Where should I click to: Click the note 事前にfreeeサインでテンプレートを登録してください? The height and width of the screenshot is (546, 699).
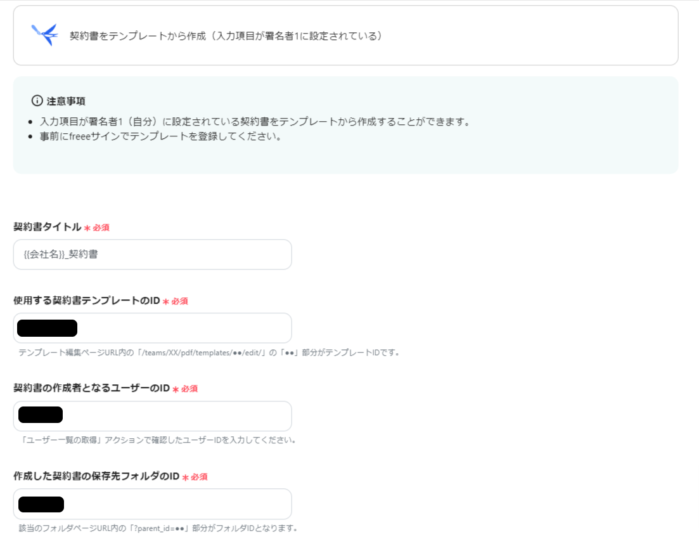pos(160,136)
